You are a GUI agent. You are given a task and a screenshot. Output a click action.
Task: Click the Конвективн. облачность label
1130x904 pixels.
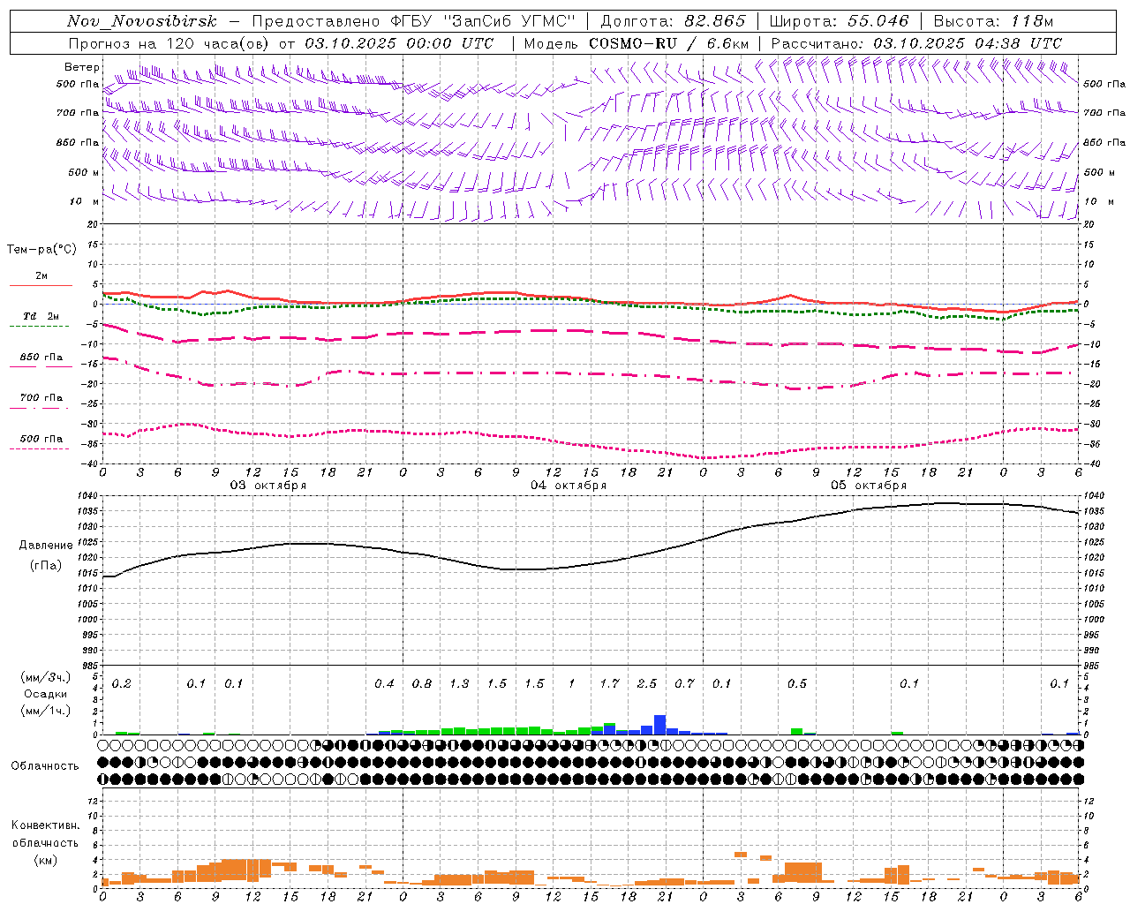click(x=45, y=834)
